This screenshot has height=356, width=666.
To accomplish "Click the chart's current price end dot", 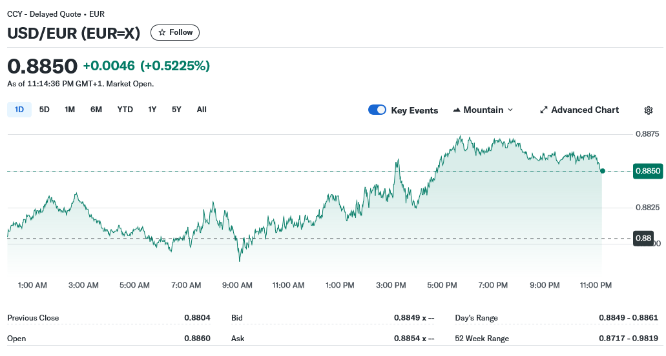I will click(x=602, y=171).
